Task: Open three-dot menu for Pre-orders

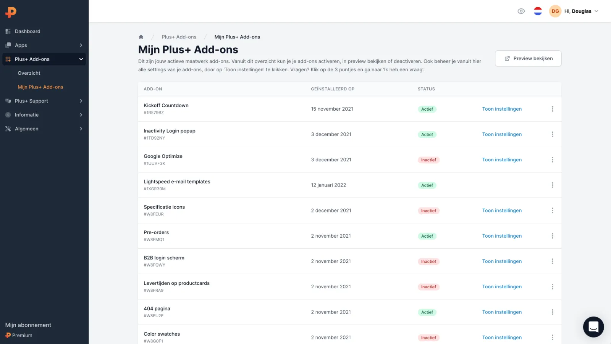Action: pos(552,236)
